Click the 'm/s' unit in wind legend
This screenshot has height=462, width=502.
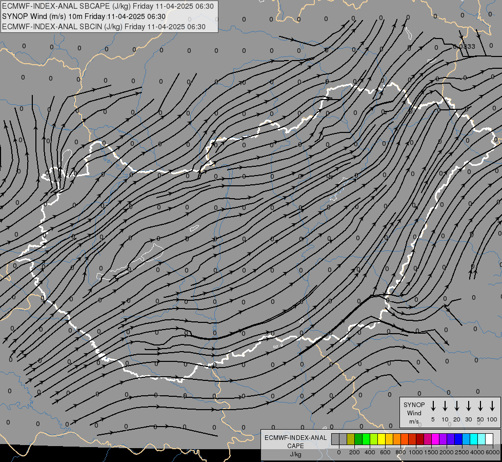[x=414, y=421]
